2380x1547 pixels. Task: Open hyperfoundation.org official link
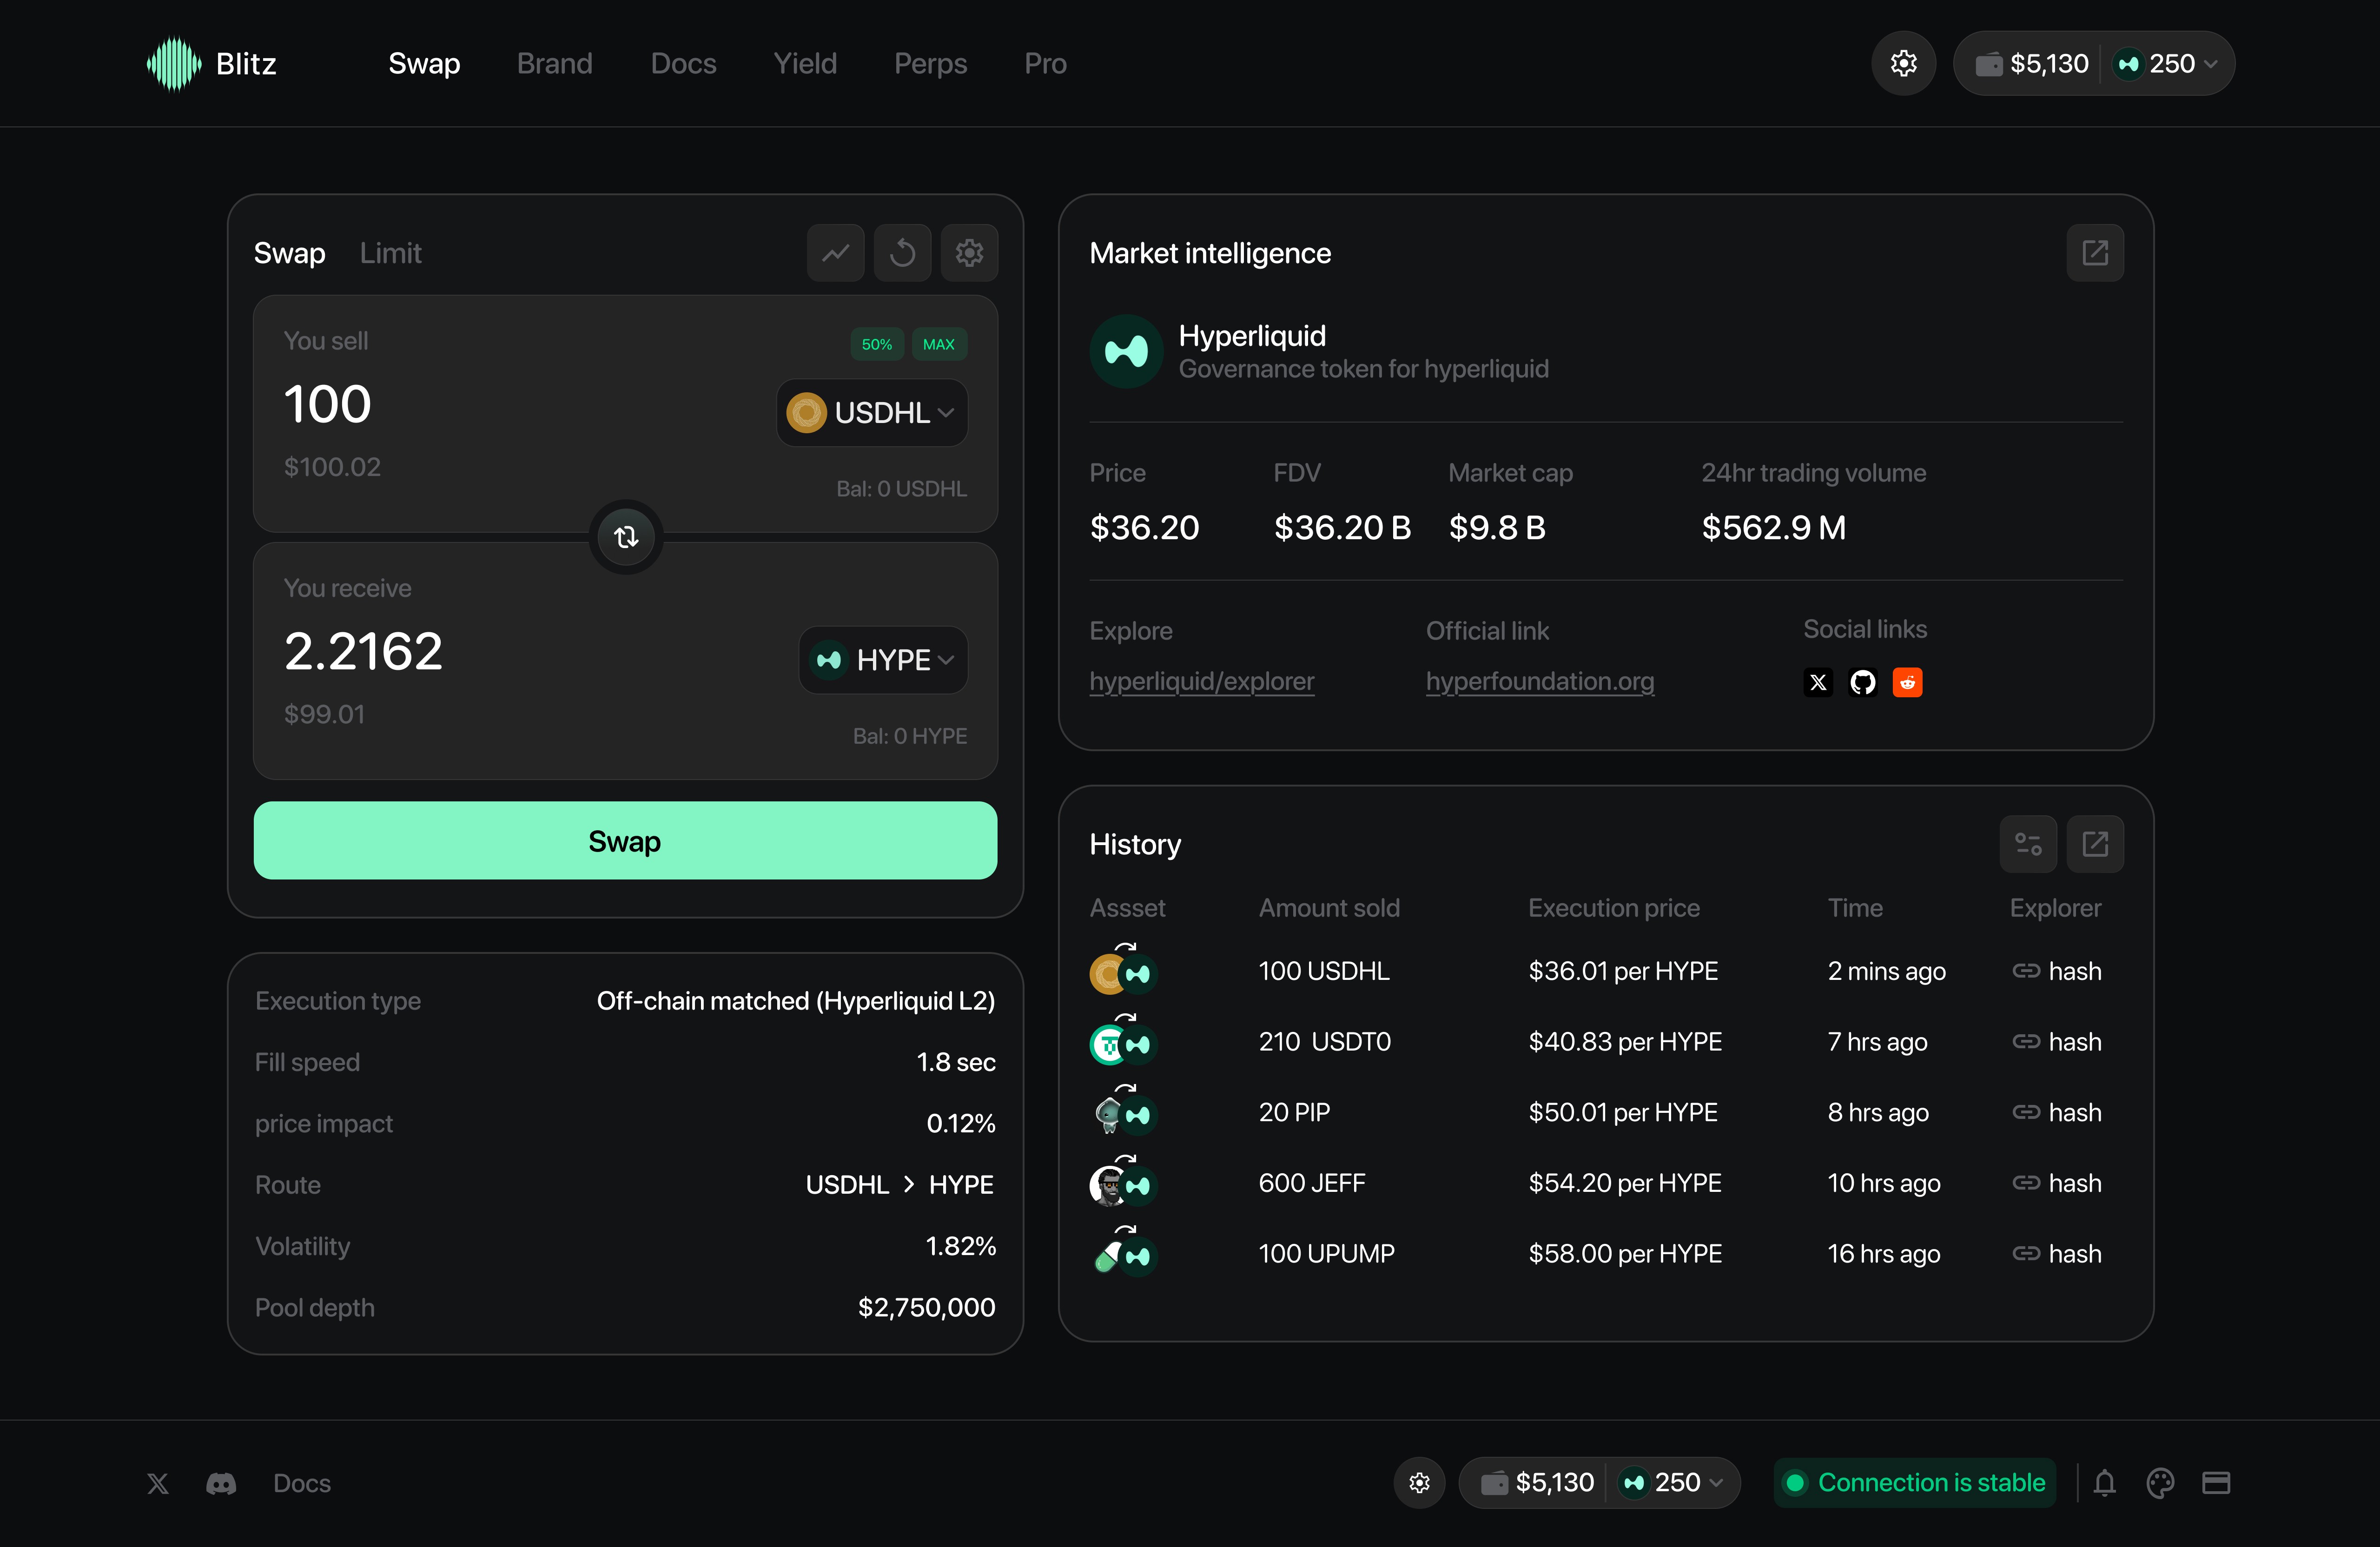coord(1539,681)
